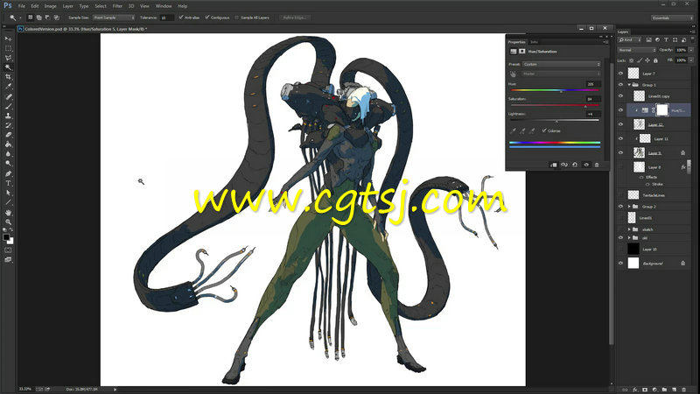
Task: Delete adjustment layer via Properties trash icon
Action: [597, 165]
